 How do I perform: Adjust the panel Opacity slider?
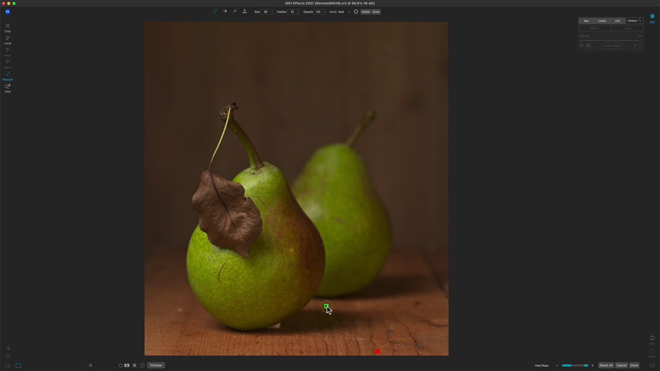pyautogui.click(x=610, y=40)
